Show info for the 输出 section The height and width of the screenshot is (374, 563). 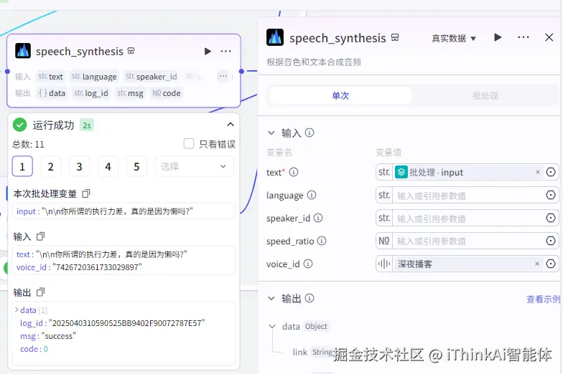(310, 298)
